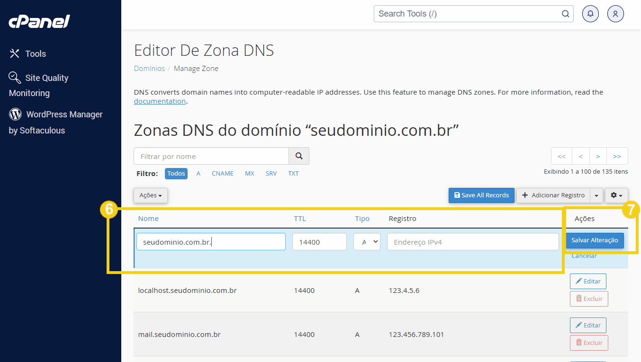Click the Filtrar por nome field
641x362 pixels.
point(211,156)
